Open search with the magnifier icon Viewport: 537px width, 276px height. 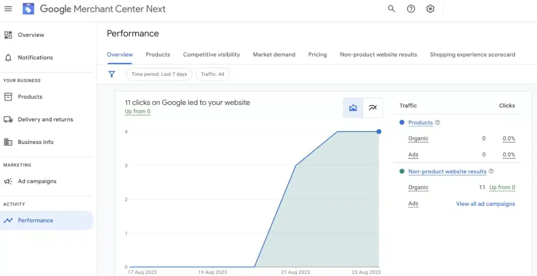click(391, 9)
